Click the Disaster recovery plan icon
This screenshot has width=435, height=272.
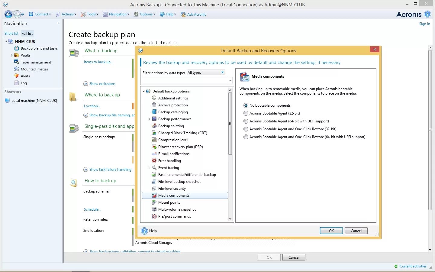pyautogui.click(x=154, y=147)
